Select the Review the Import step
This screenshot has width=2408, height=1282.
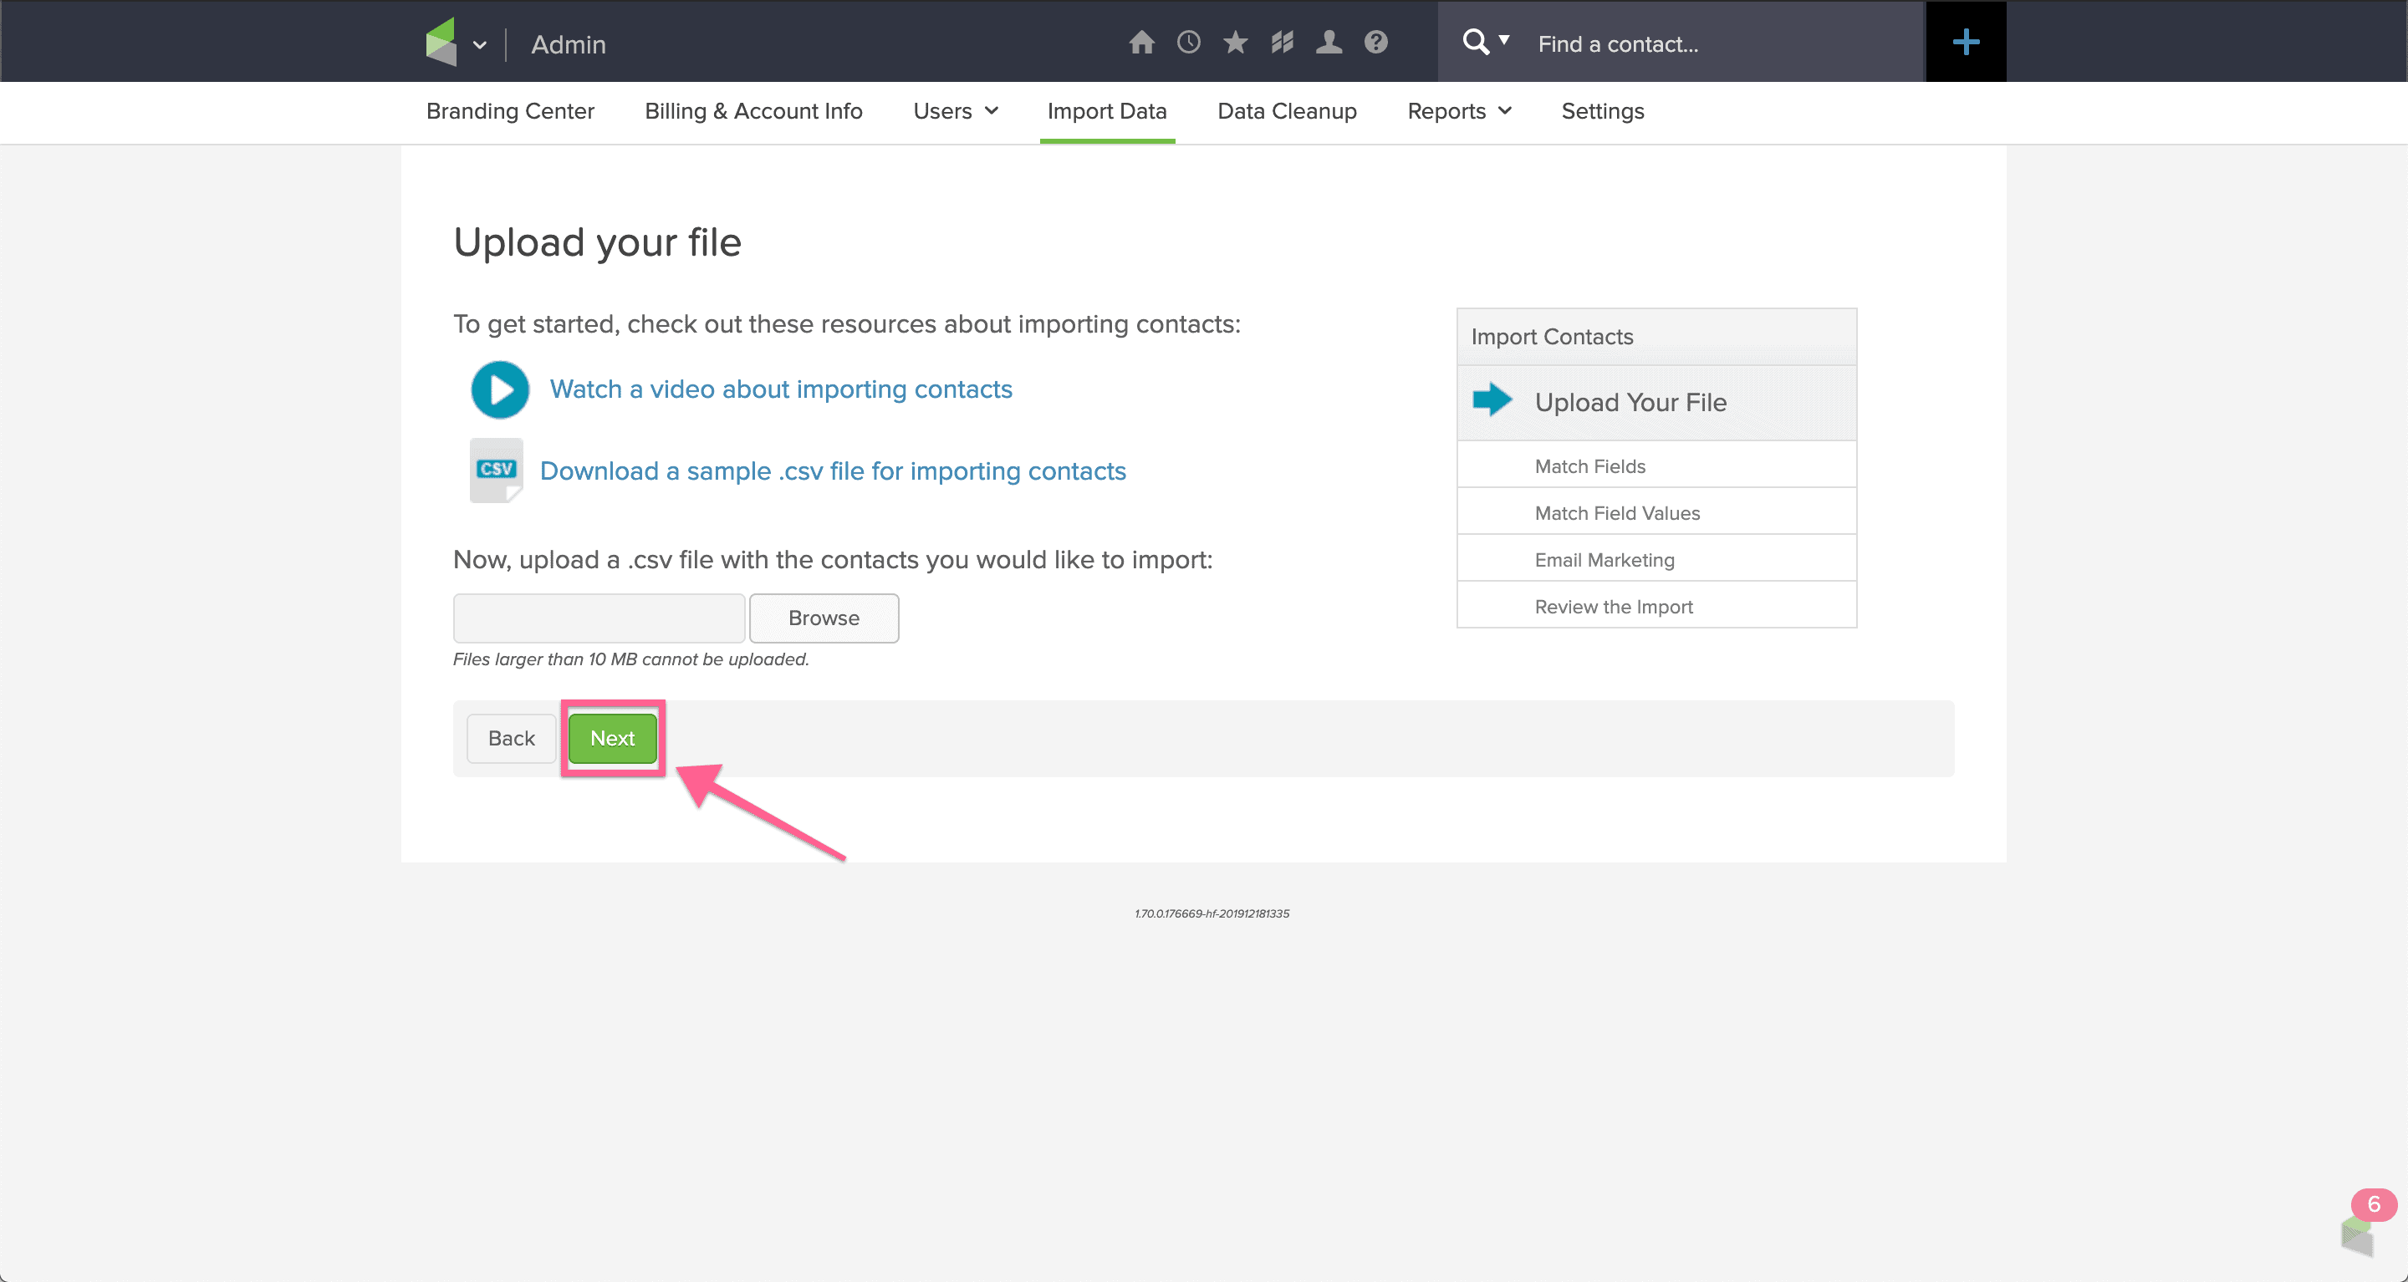tap(1656, 606)
